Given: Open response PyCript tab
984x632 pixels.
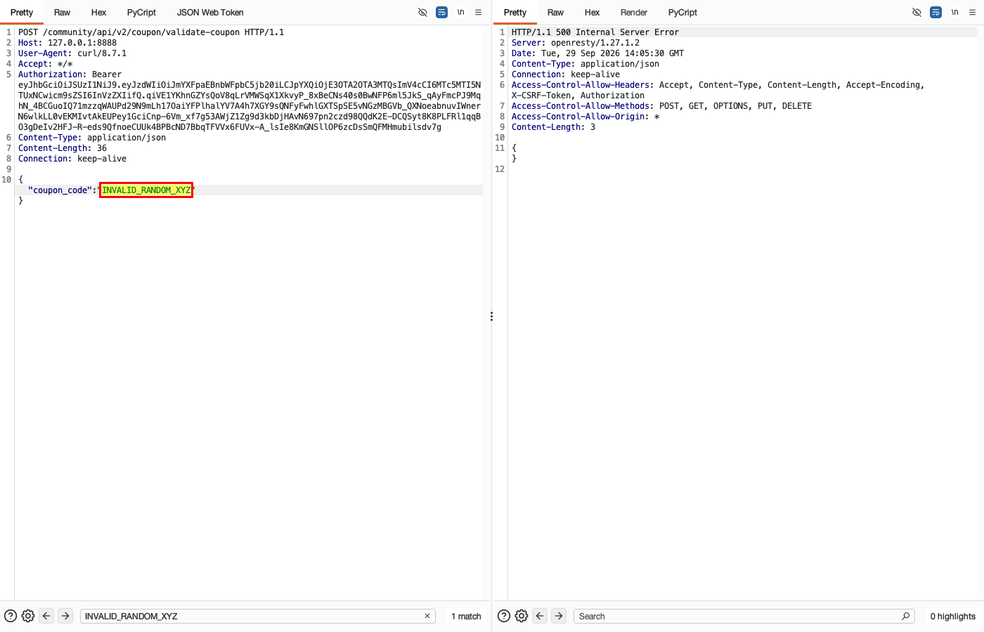Looking at the screenshot, I should coord(682,13).
